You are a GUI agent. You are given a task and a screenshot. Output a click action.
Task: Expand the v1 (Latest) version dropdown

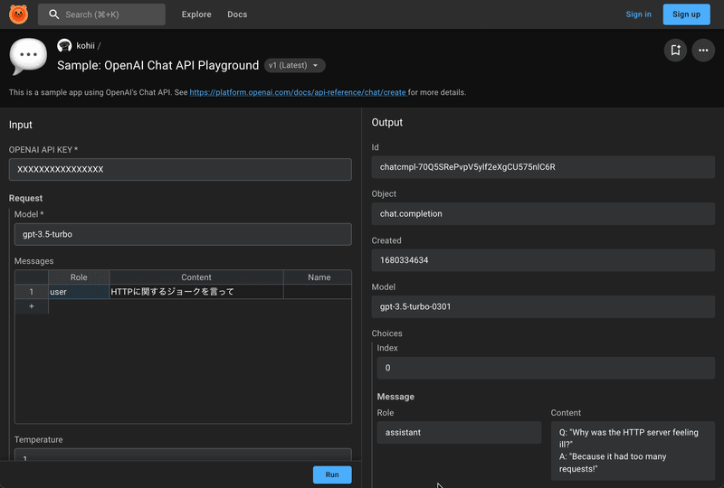point(295,65)
